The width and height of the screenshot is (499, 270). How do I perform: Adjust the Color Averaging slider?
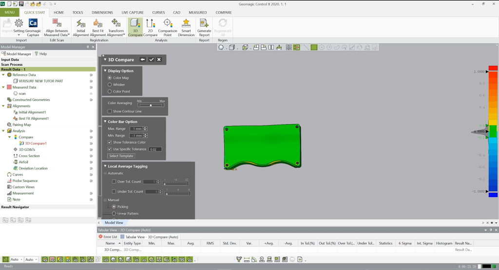click(151, 105)
